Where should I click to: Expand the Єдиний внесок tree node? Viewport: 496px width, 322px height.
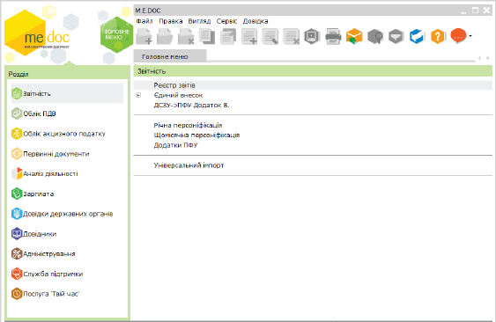(138, 95)
